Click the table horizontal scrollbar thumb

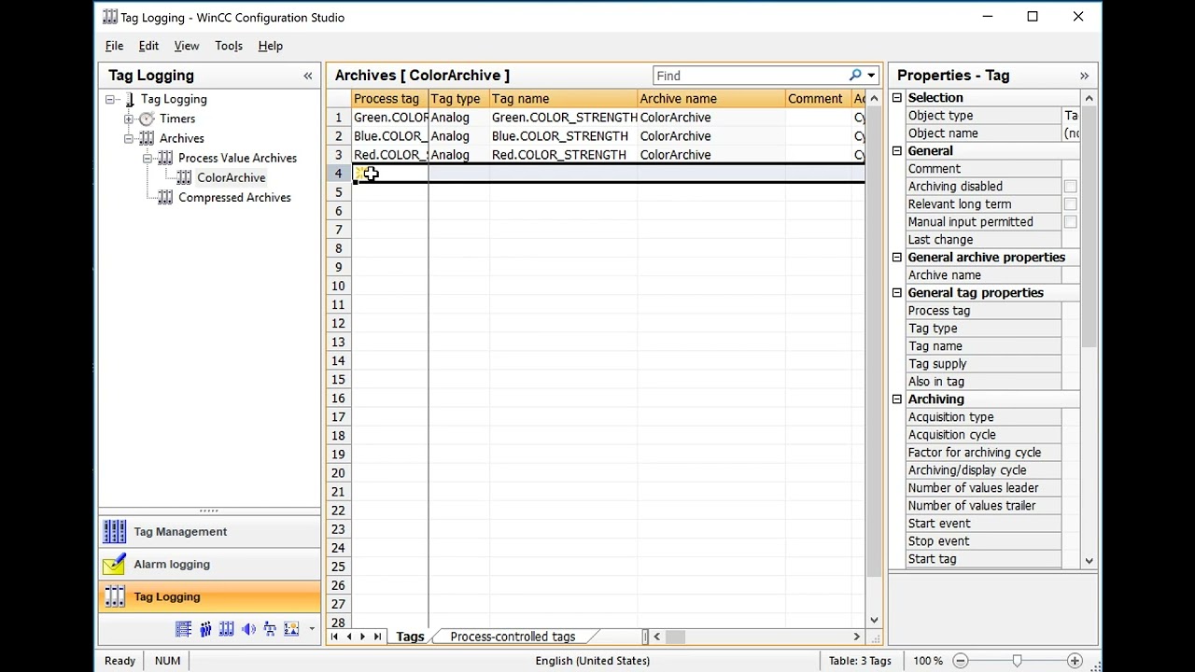[675, 637]
